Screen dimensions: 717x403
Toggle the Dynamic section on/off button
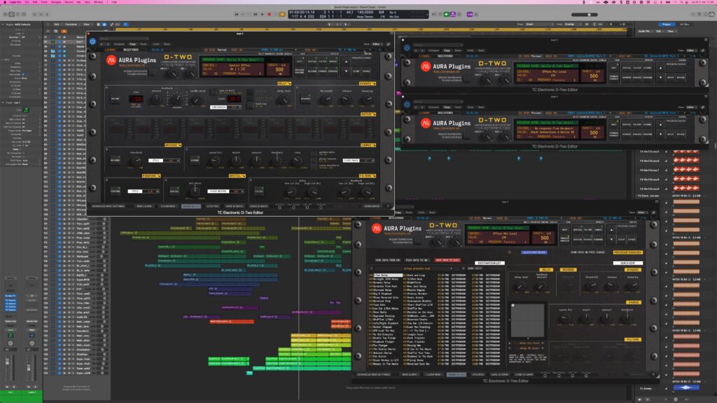point(305,99)
